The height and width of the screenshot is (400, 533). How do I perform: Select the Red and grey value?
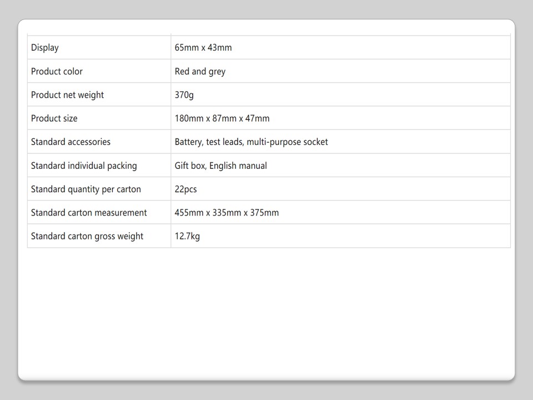[x=200, y=72]
